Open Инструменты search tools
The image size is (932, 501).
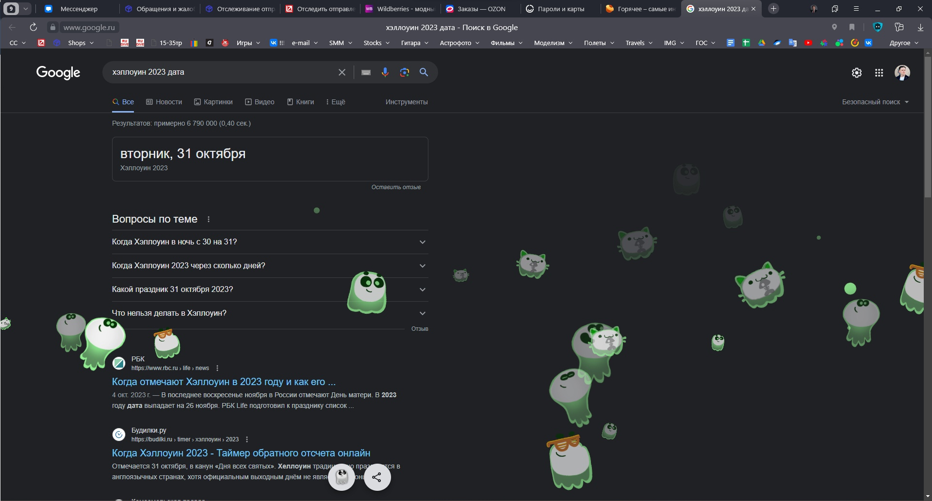407,102
